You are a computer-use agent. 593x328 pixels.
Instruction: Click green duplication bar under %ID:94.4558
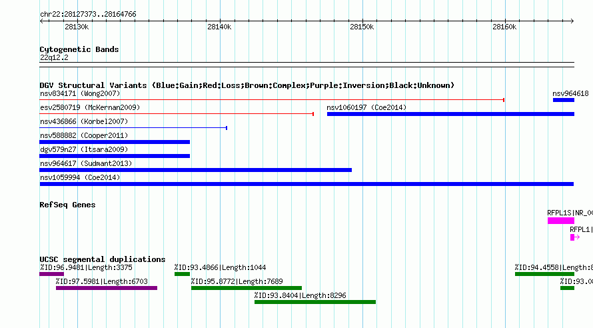coord(544,274)
